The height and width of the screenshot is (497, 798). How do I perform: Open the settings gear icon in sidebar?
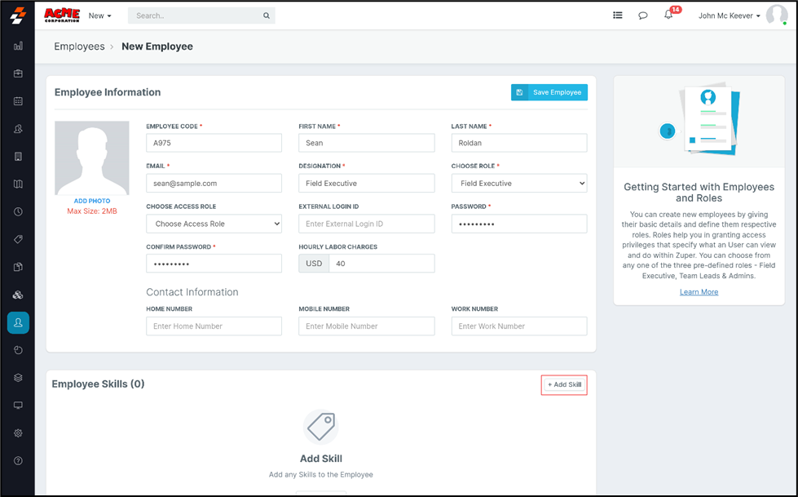coord(18,433)
